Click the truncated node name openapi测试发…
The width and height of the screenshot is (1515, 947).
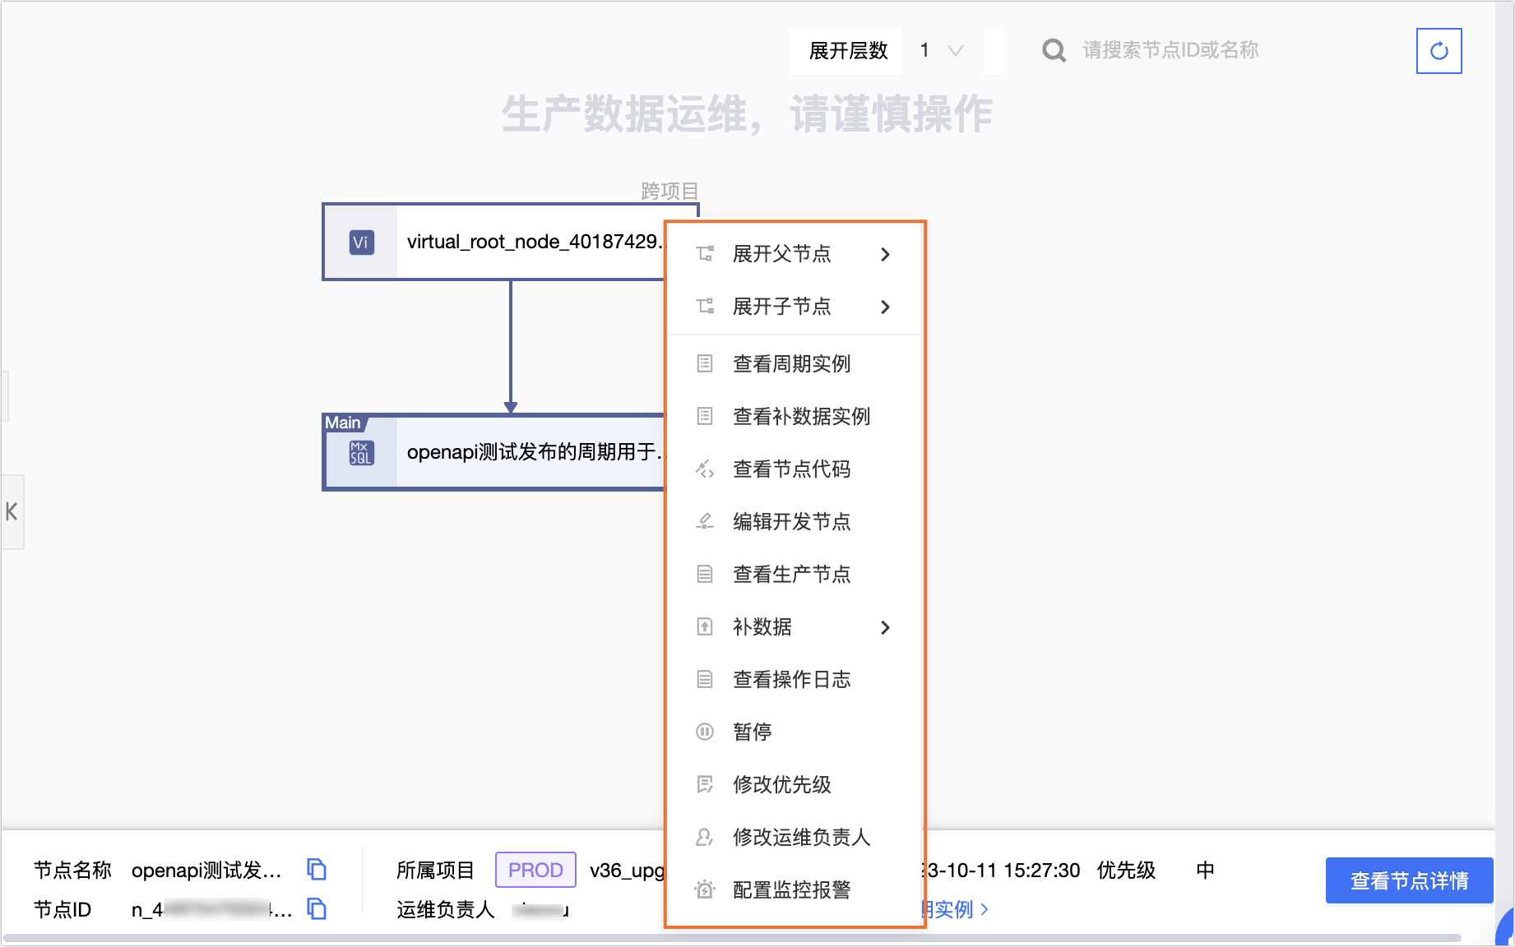pyautogui.click(x=206, y=870)
